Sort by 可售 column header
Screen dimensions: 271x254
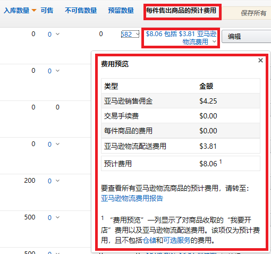coord(47,11)
